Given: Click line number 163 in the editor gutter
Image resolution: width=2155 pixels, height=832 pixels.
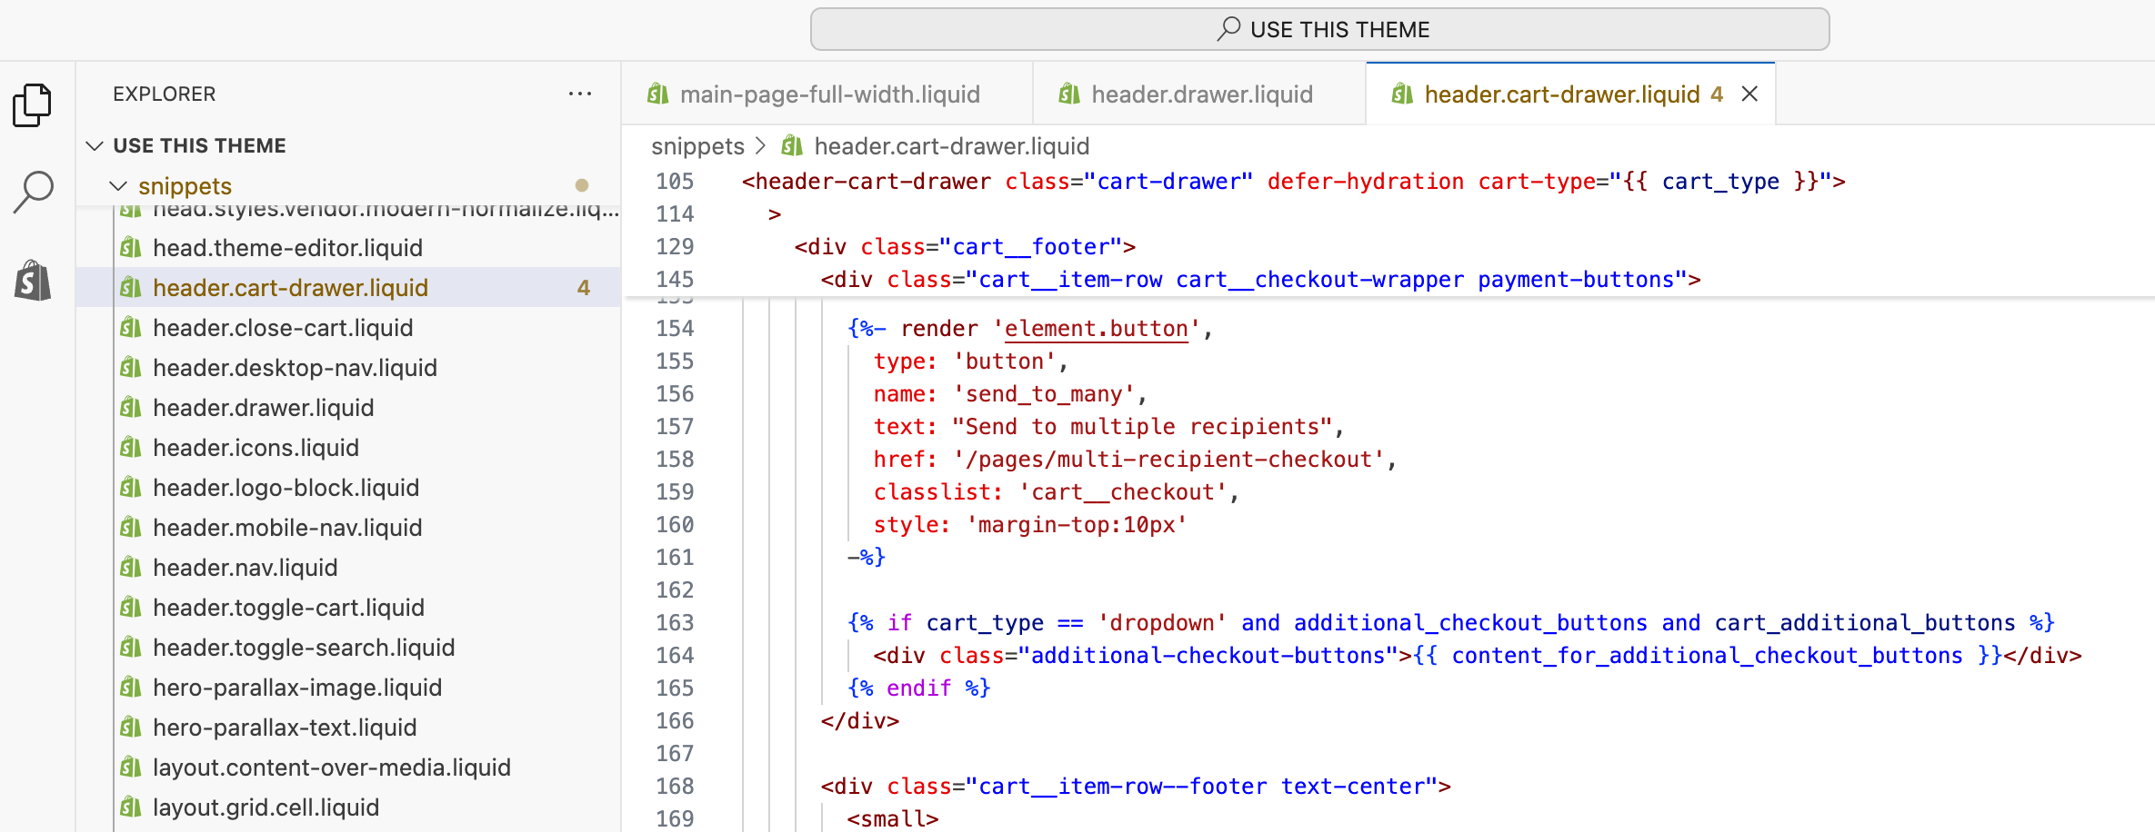Looking at the screenshot, I should [x=674, y=622].
